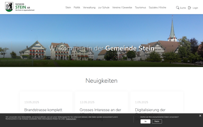
Task: Click the date 1.05.2025
Action: tap(141, 102)
